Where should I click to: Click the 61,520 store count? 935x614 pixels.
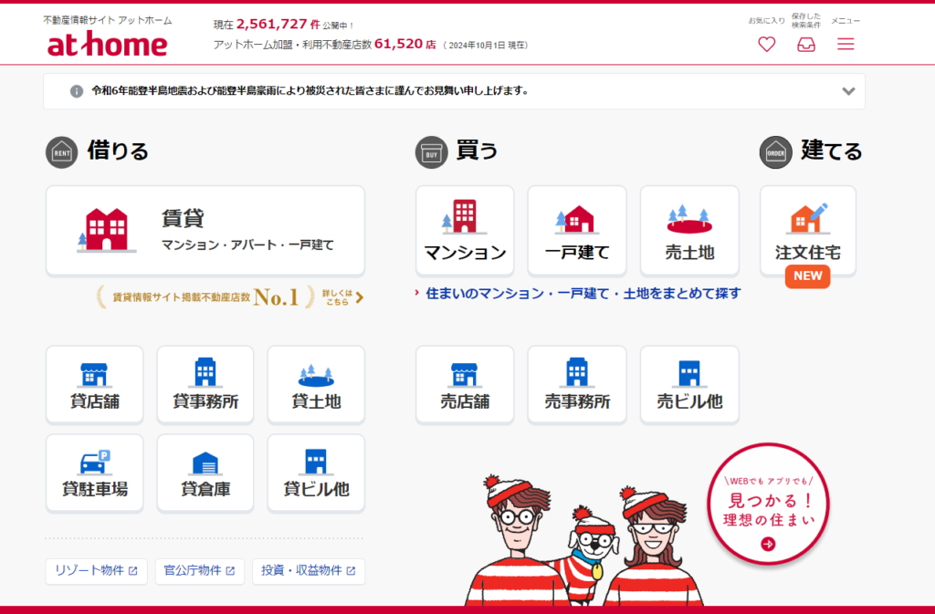pos(398,44)
